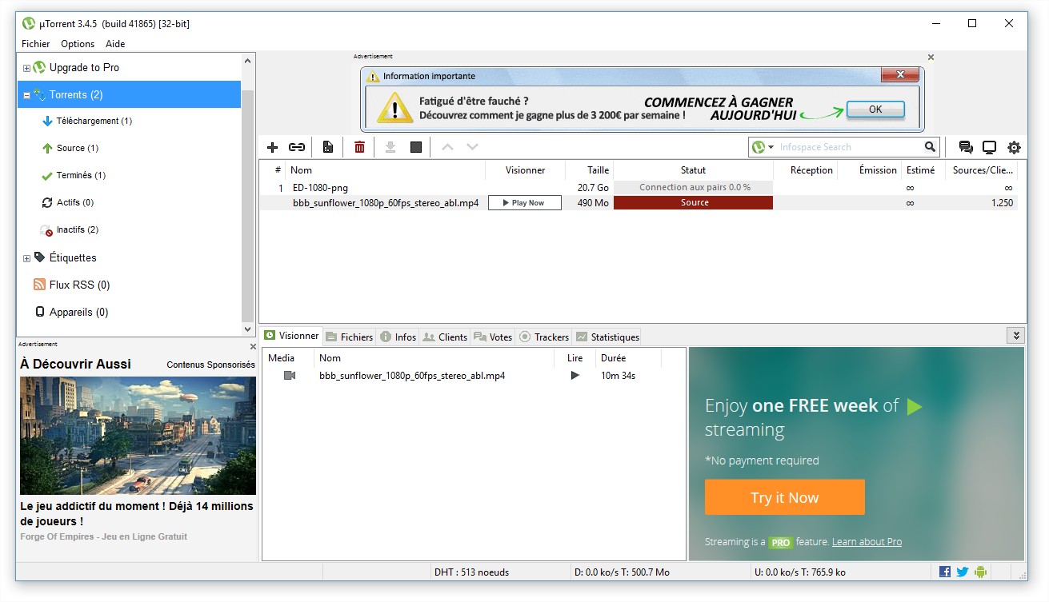This screenshot has width=1049, height=602.
Task: Switch to the Clients tab
Action: 445,337
